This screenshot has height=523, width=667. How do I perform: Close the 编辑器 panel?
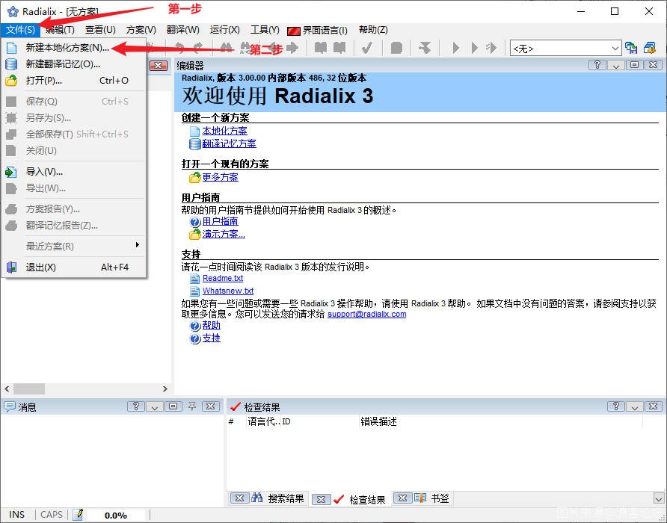(x=654, y=65)
